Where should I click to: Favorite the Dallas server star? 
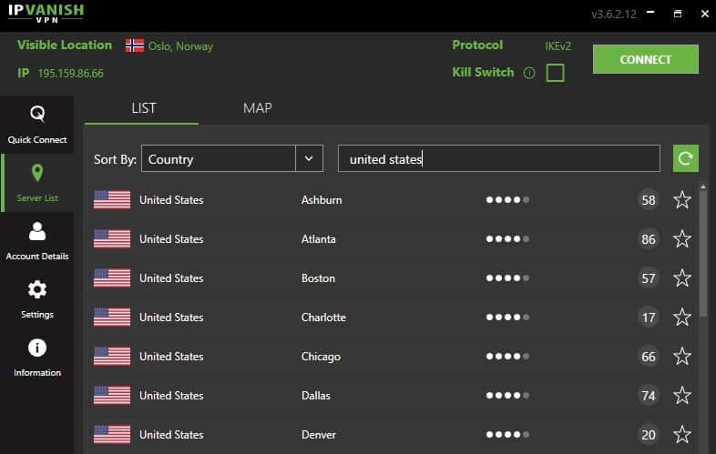click(x=681, y=396)
